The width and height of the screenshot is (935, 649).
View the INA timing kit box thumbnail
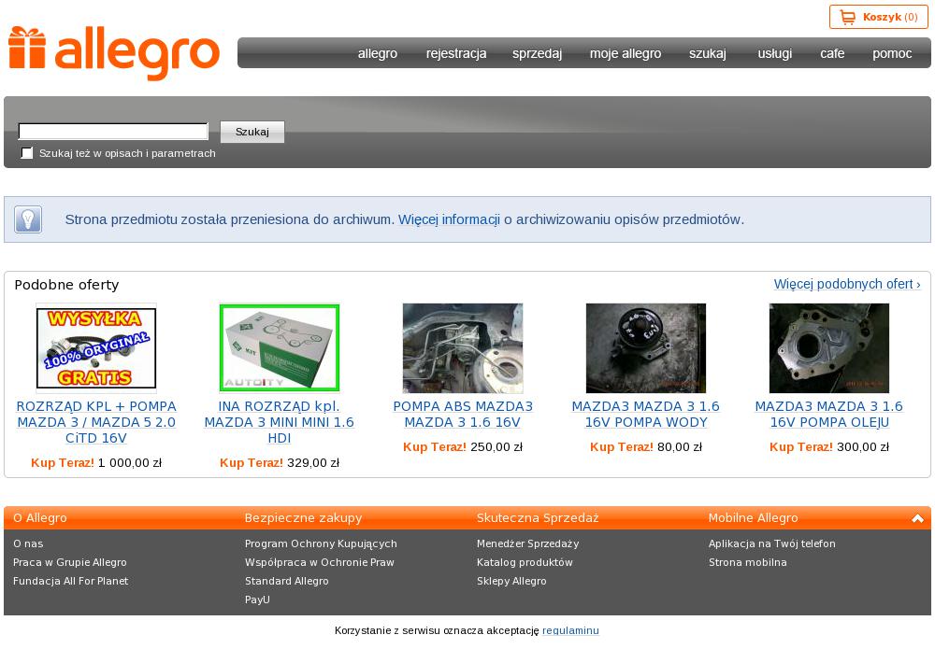(x=279, y=348)
